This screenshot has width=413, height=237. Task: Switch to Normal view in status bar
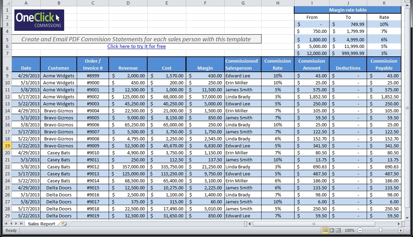tap(325, 230)
